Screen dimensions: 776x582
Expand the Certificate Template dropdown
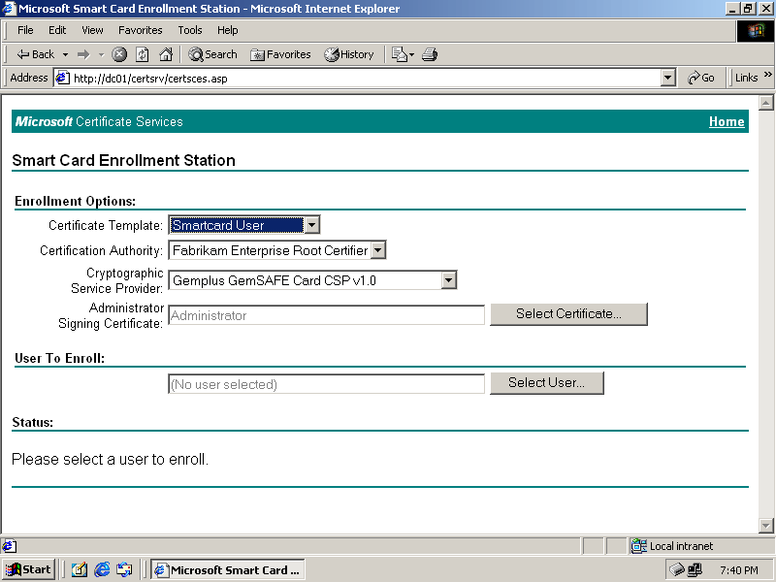311,225
